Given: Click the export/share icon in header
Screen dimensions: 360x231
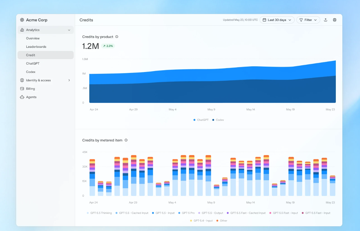Looking at the screenshot, I should tap(326, 20).
